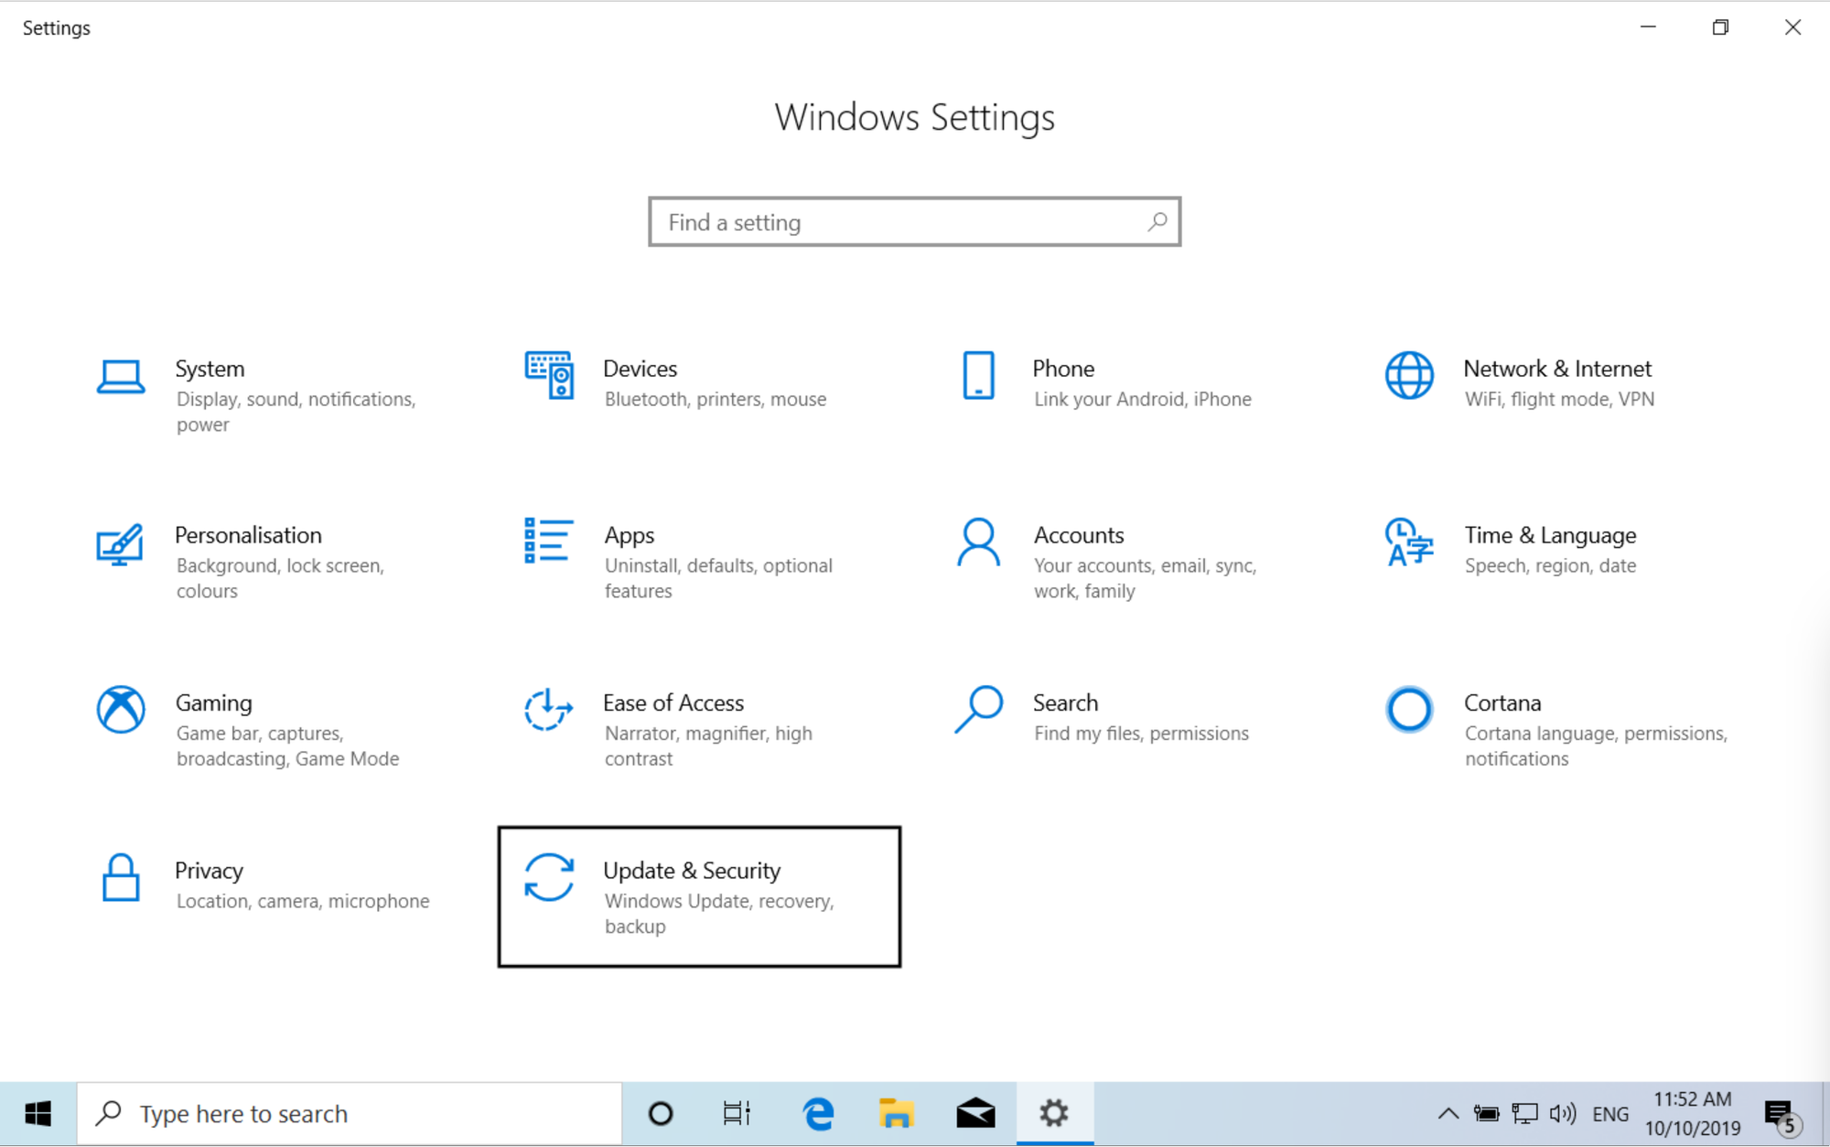Click the Search title text in settings grid
Screen dimensions: 1830x1147
point(1065,702)
